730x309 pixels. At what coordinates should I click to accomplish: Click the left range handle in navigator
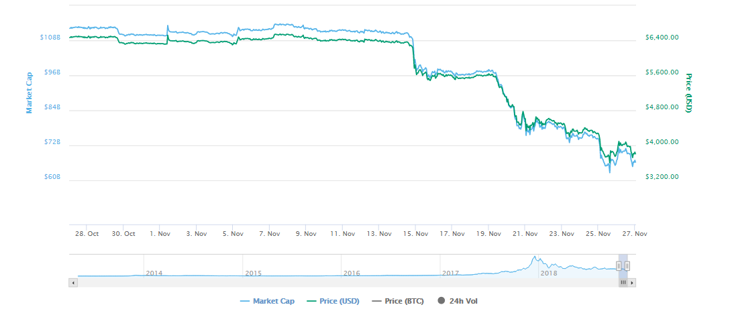(x=619, y=266)
